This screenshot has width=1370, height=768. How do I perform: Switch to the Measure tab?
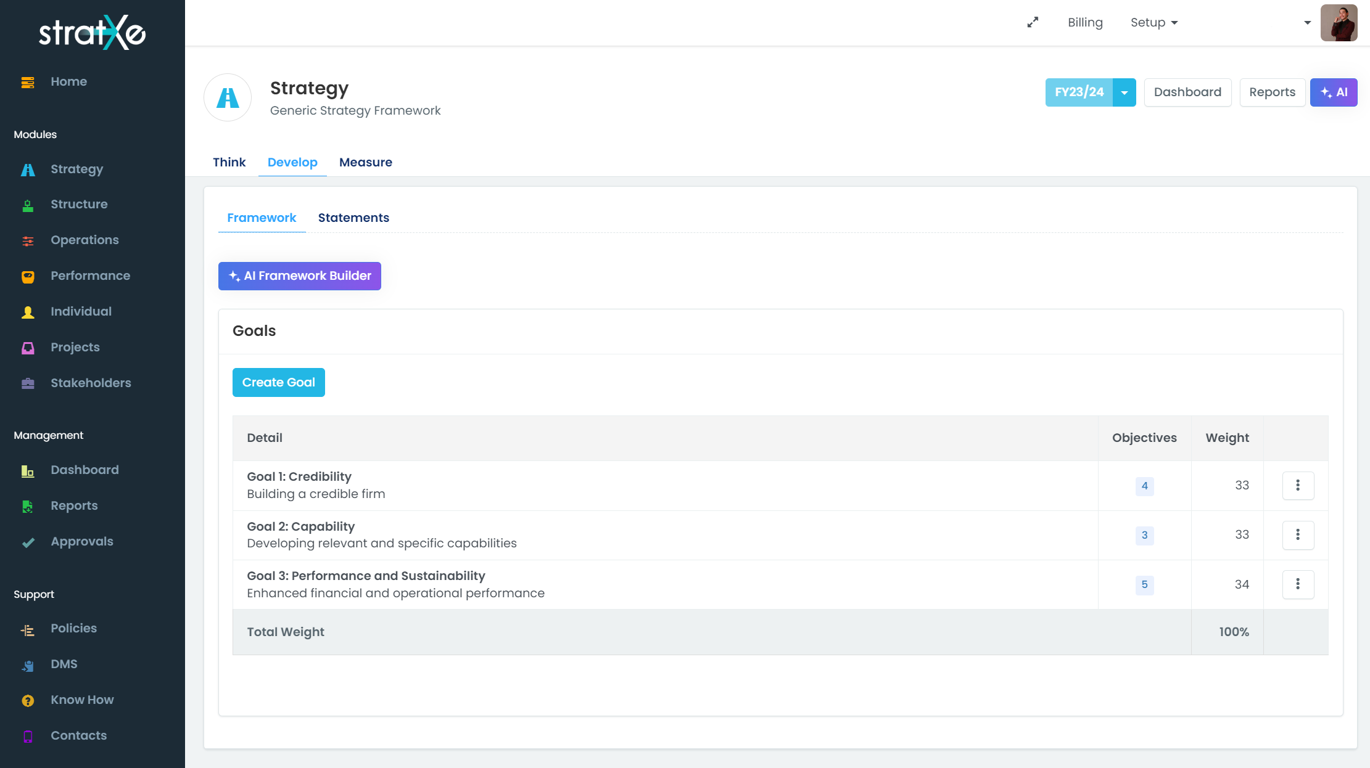pos(365,162)
